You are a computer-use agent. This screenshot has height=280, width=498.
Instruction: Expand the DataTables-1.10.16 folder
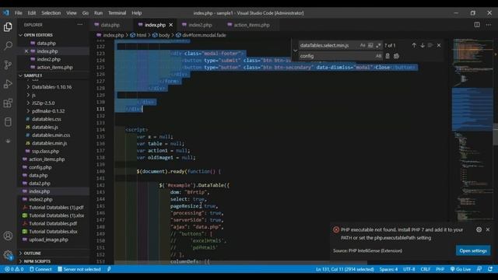pyautogui.click(x=53, y=86)
